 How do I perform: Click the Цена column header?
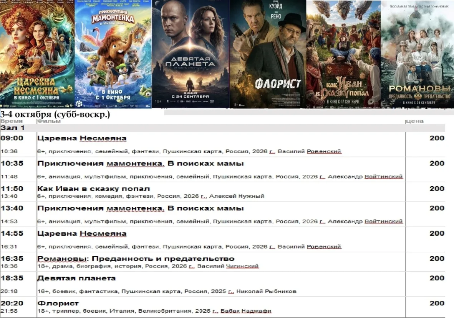(415, 121)
